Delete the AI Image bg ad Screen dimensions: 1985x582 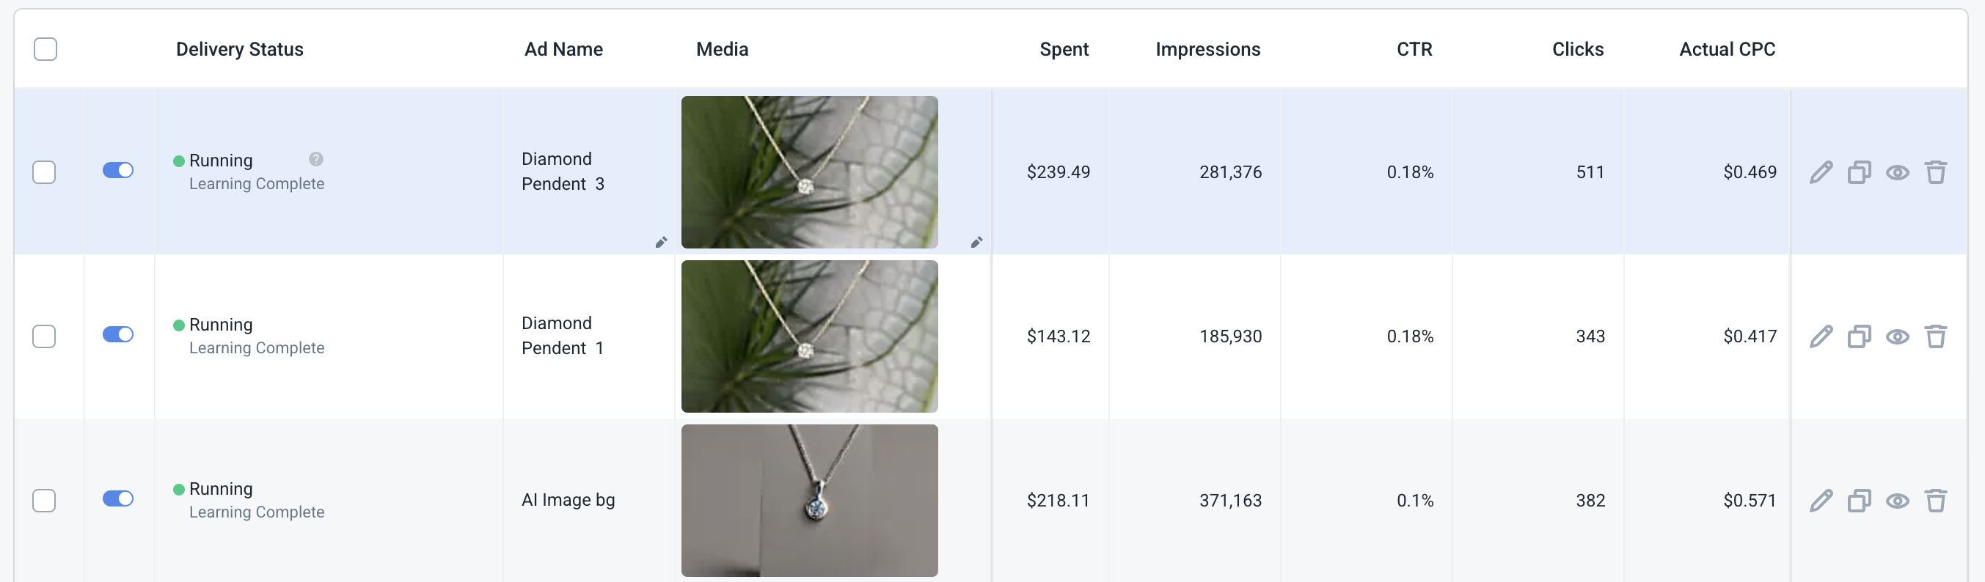[x=1936, y=501]
